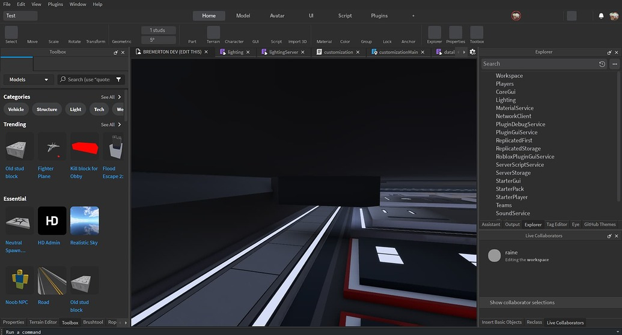Undock the Live Collaborators panel
This screenshot has height=335, width=622.
point(609,236)
